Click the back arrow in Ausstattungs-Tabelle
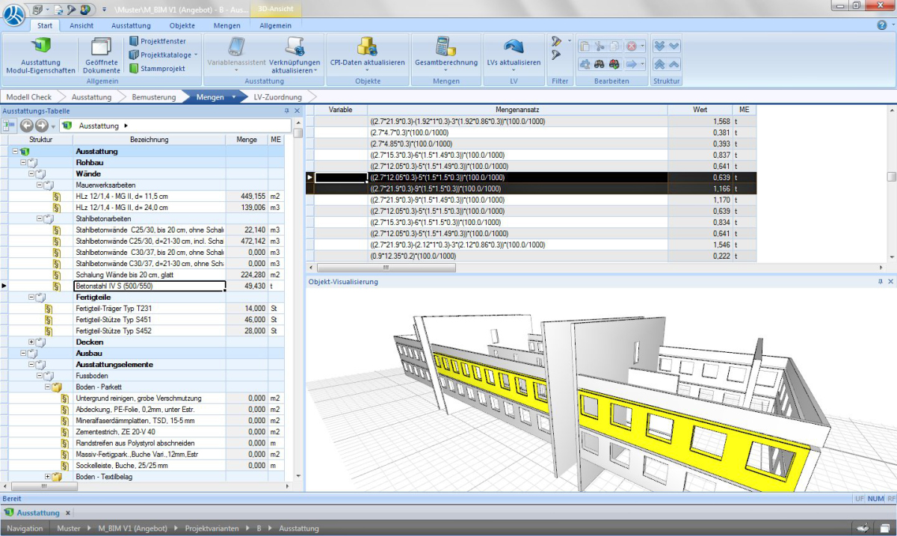Image resolution: width=897 pixels, height=536 pixels. point(26,126)
